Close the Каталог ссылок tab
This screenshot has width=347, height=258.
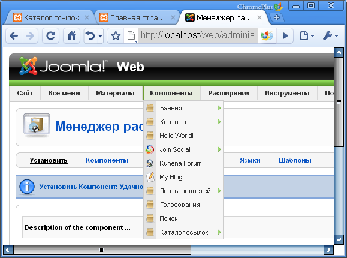tap(87, 17)
